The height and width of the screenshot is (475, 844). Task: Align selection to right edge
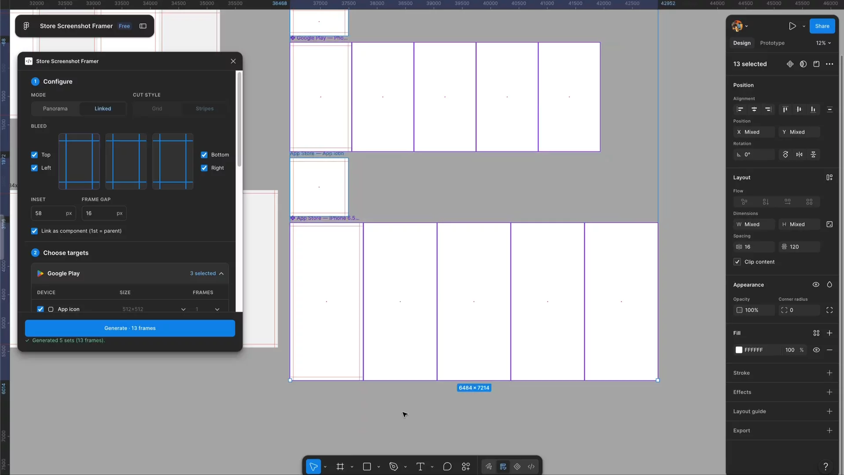point(768,109)
